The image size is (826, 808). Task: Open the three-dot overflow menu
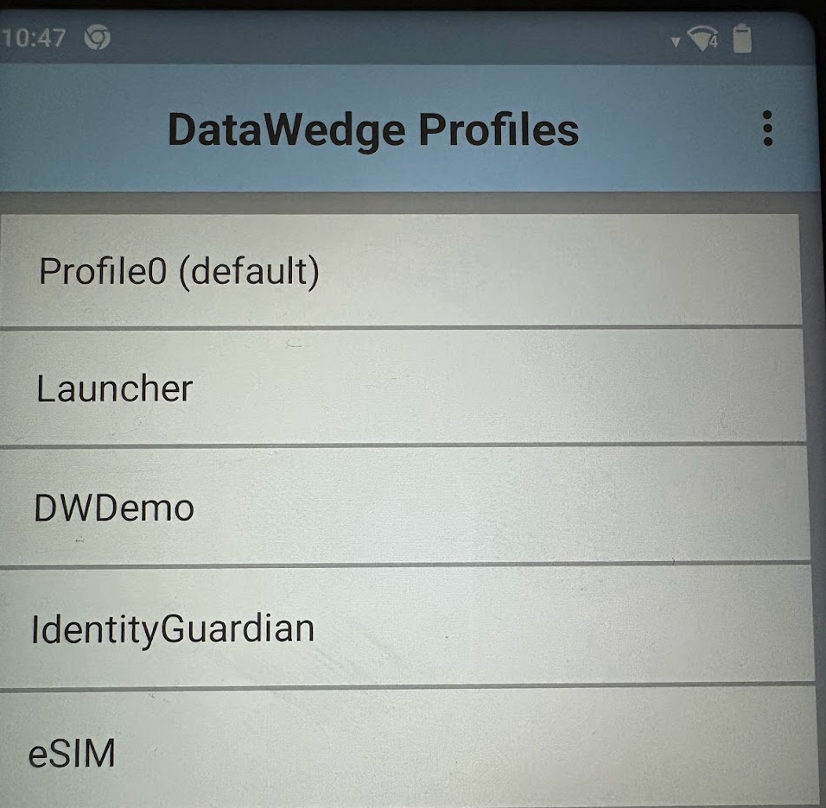tap(767, 128)
